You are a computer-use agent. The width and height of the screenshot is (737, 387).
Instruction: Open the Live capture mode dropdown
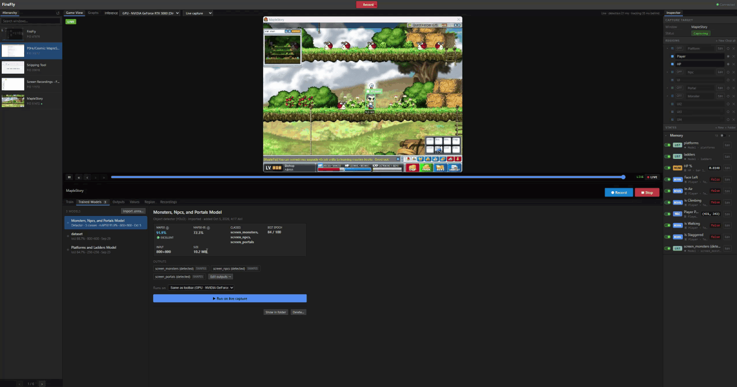pos(199,13)
